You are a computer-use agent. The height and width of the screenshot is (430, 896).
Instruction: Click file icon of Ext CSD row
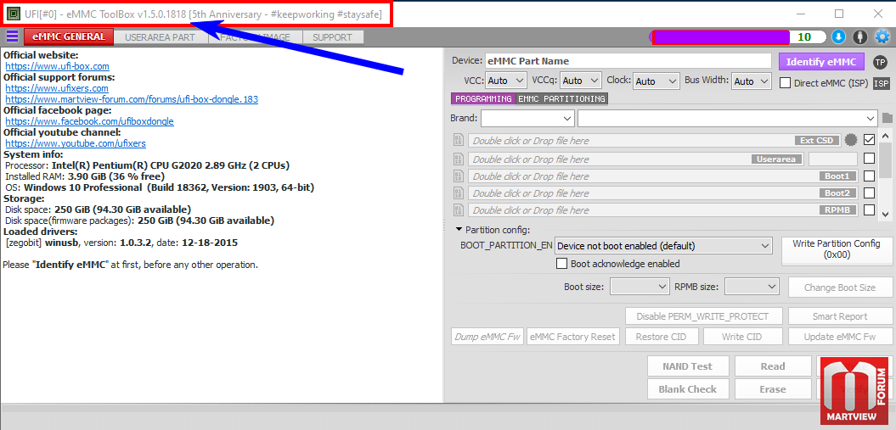pyautogui.click(x=458, y=140)
